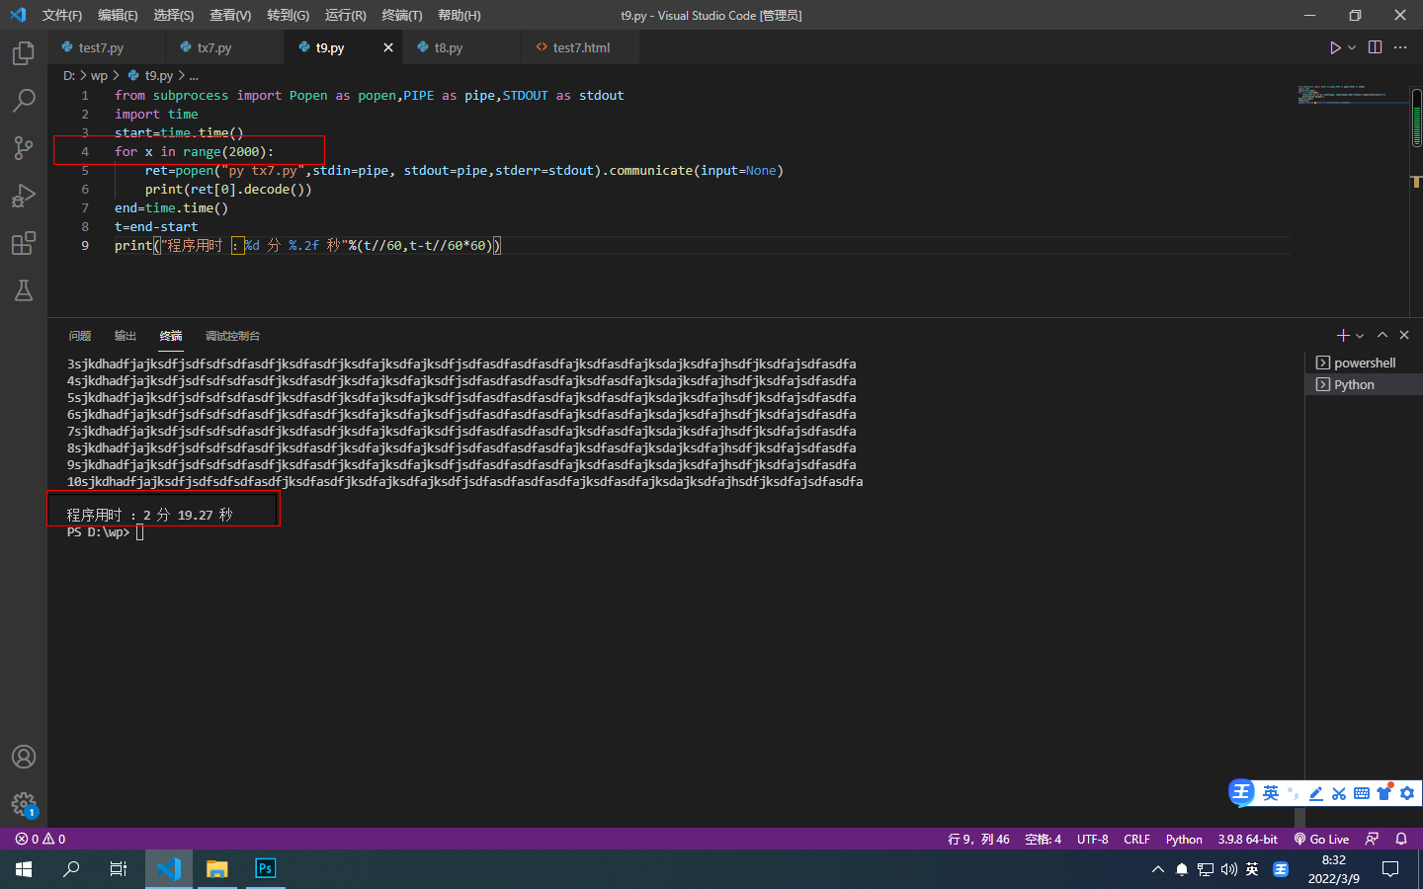Image resolution: width=1423 pixels, height=889 pixels.
Task: Open the 帮助(H) menu
Action: [x=460, y=15]
